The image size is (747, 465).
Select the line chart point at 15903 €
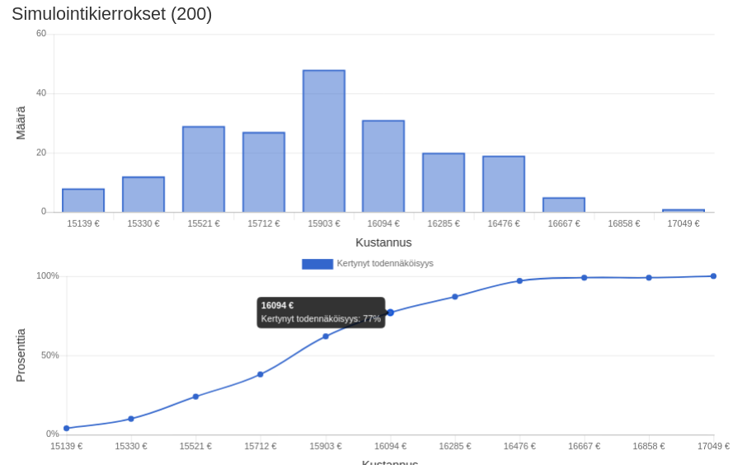pos(326,336)
